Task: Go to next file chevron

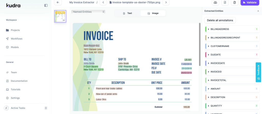Action: pos(166,2)
